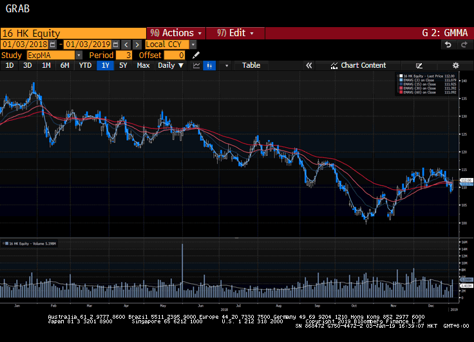Shift date range backward with left arrow
This screenshot has width=474, height=342.
126,45
